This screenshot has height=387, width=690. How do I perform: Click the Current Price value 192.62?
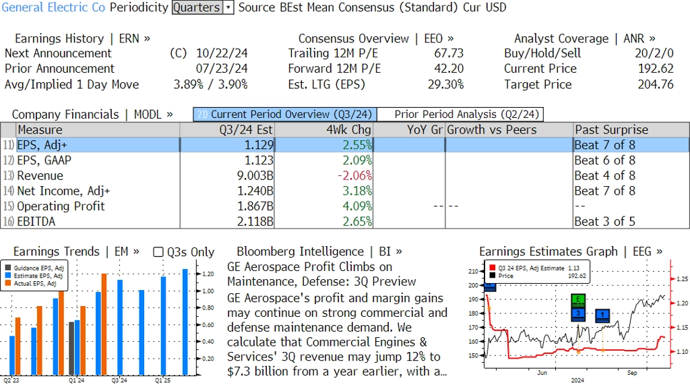tap(656, 69)
